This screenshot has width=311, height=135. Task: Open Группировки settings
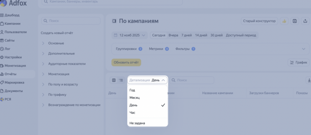click(129, 49)
